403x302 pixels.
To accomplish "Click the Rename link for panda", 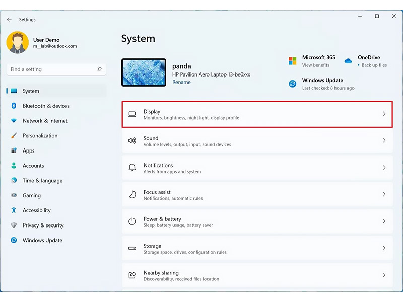I will [x=181, y=82].
